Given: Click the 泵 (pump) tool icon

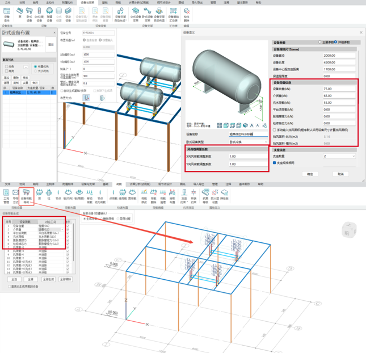Looking at the screenshot, I should pyautogui.click(x=19, y=12).
